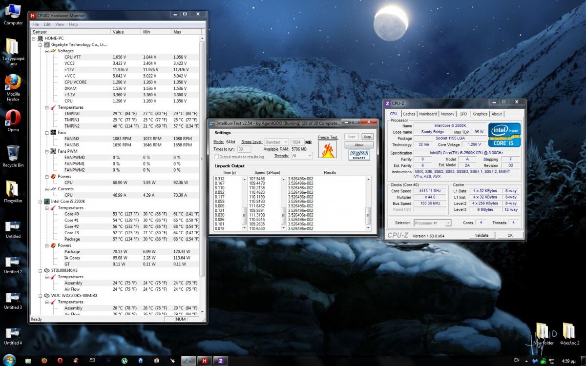The width and height of the screenshot is (586, 366).
Task: Select the Opera desktop shortcut
Action: [13, 121]
